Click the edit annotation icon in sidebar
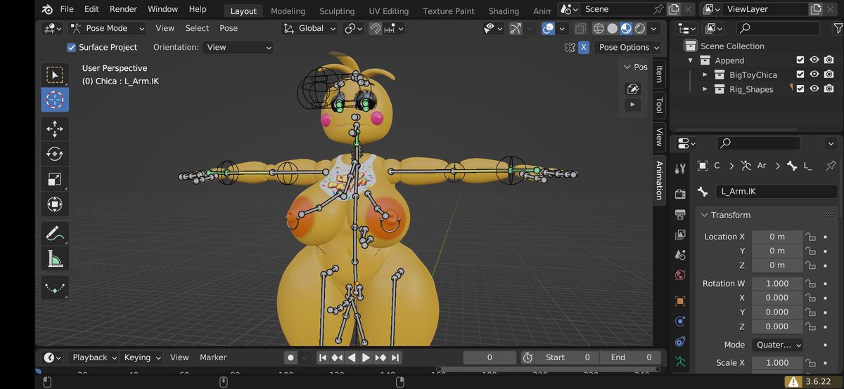 click(x=632, y=88)
